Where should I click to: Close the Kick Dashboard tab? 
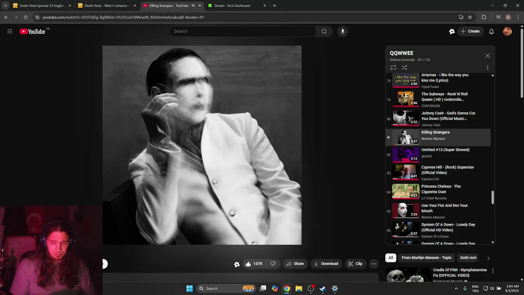pyautogui.click(x=264, y=6)
